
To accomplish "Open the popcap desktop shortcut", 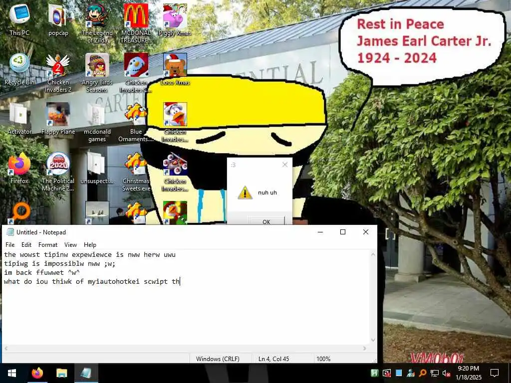I will point(58,19).
